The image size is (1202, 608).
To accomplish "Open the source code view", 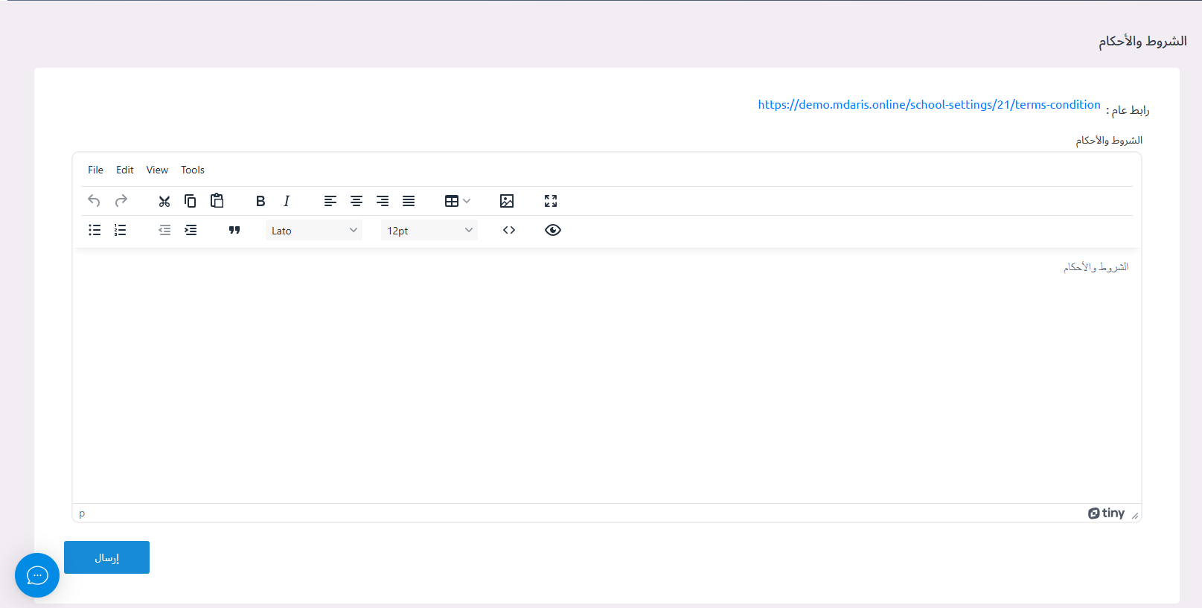I will coord(509,230).
